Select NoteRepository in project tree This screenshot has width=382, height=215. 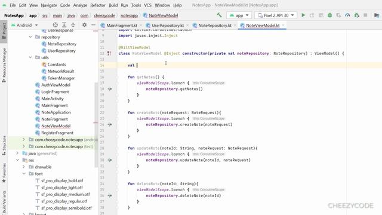62,44
